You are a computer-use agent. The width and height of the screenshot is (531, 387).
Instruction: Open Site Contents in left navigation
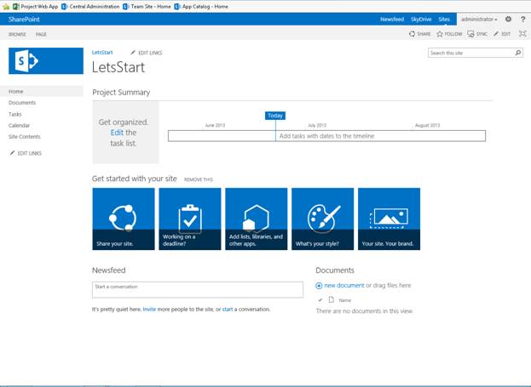(25, 137)
